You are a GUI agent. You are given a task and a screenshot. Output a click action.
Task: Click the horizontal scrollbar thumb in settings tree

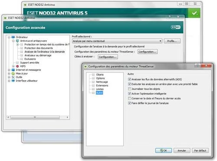(35, 117)
